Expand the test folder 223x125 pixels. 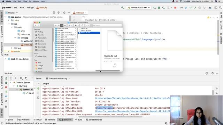click(x=12, y=48)
